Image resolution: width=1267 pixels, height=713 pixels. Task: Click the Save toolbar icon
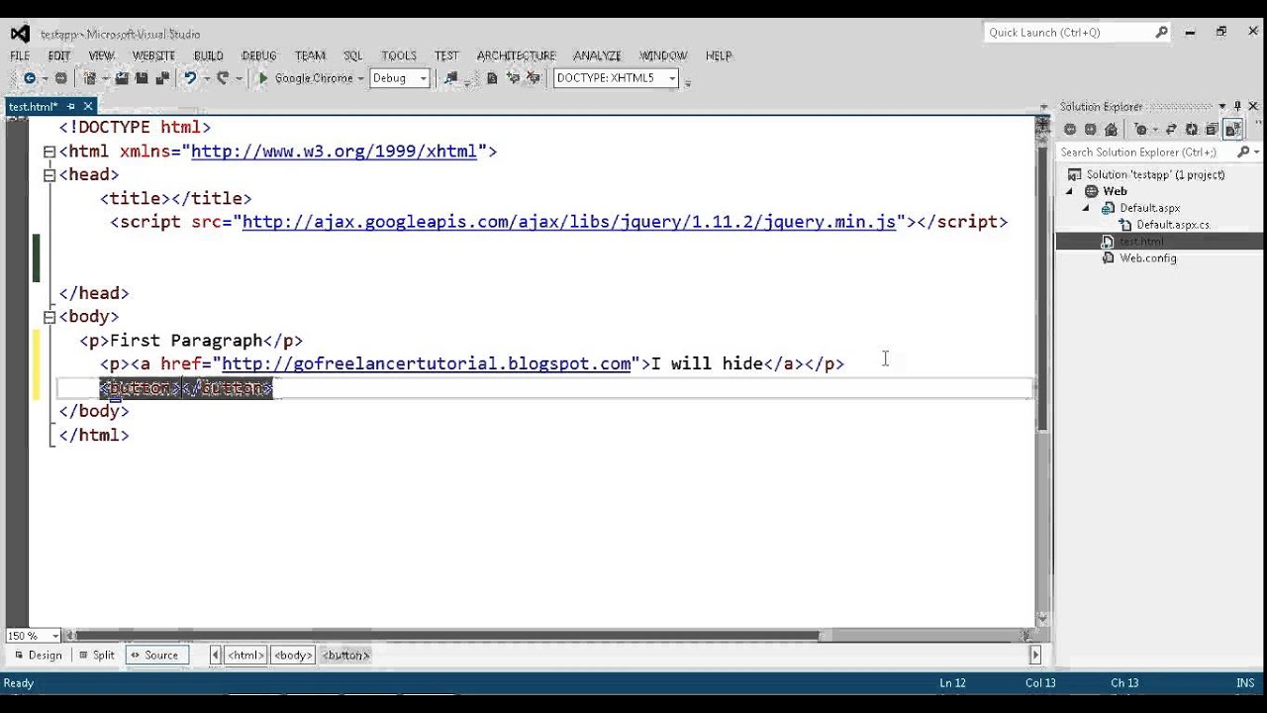142,78
